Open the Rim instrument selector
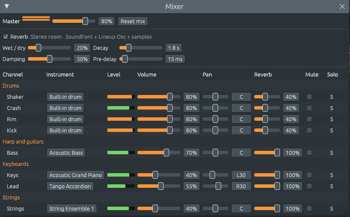This screenshot has width=350, height=217. [65, 119]
